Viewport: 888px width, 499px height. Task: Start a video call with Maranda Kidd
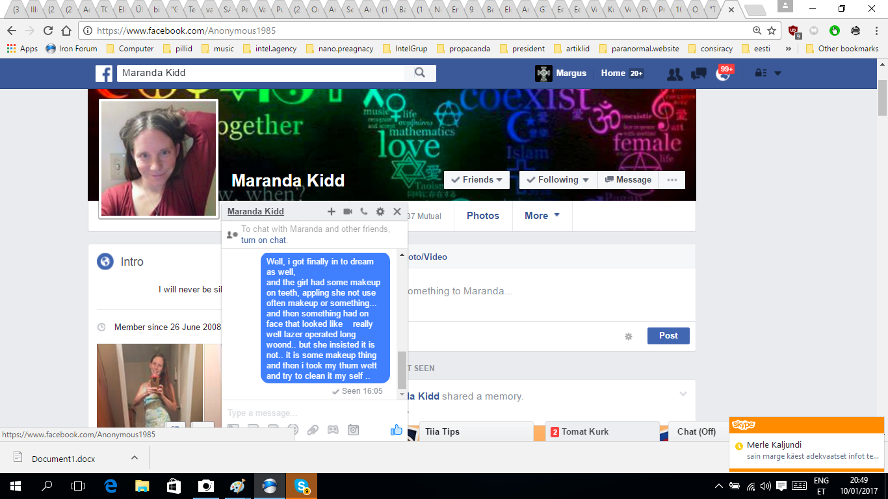348,211
